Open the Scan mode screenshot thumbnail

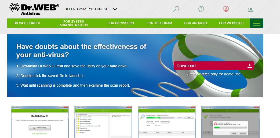tap(40, 122)
